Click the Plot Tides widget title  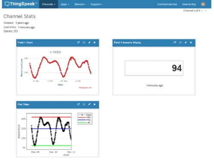[24, 104]
